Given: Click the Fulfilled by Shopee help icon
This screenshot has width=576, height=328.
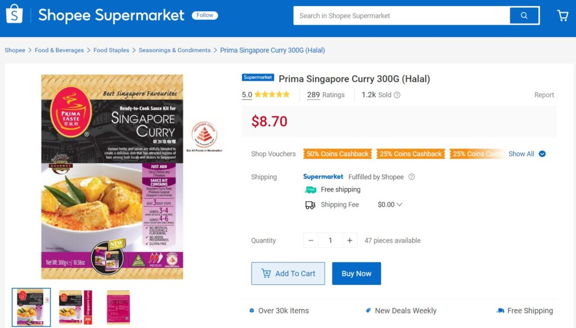Looking at the screenshot, I should pyautogui.click(x=412, y=177).
